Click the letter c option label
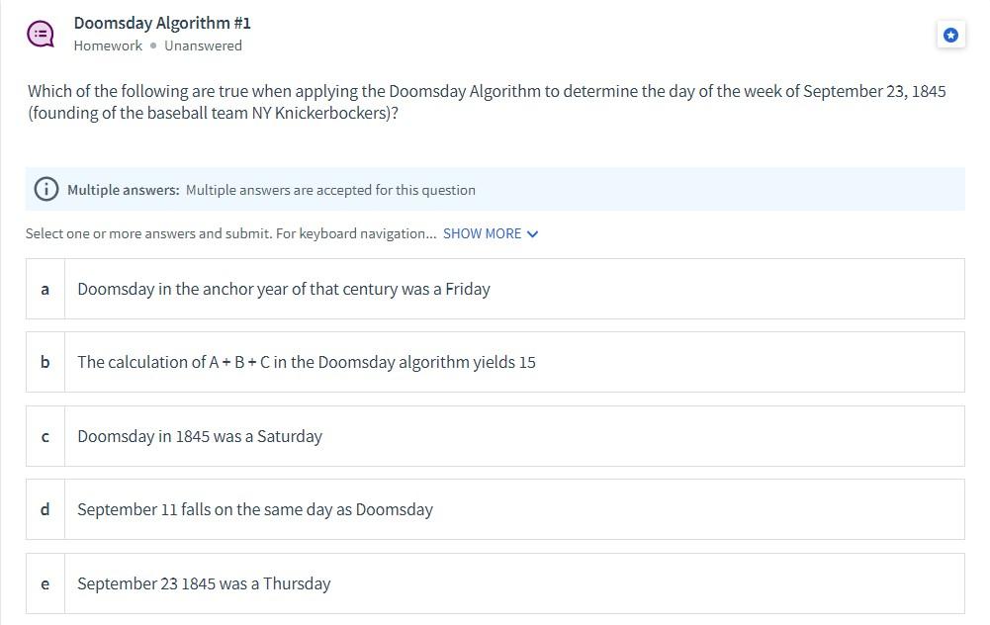The image size is (990, 625). tap(45, 436)
